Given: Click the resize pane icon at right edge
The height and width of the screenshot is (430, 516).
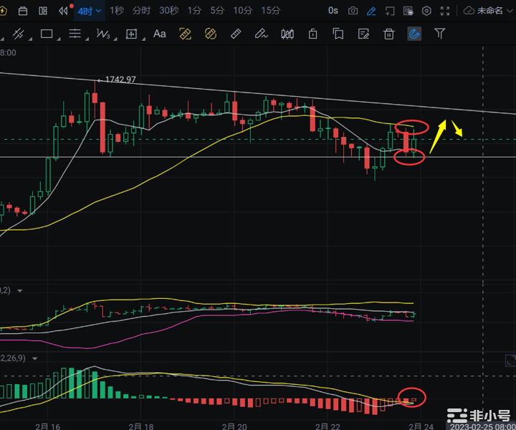Looking at the screenshot, I should click(x=510, y=360).
